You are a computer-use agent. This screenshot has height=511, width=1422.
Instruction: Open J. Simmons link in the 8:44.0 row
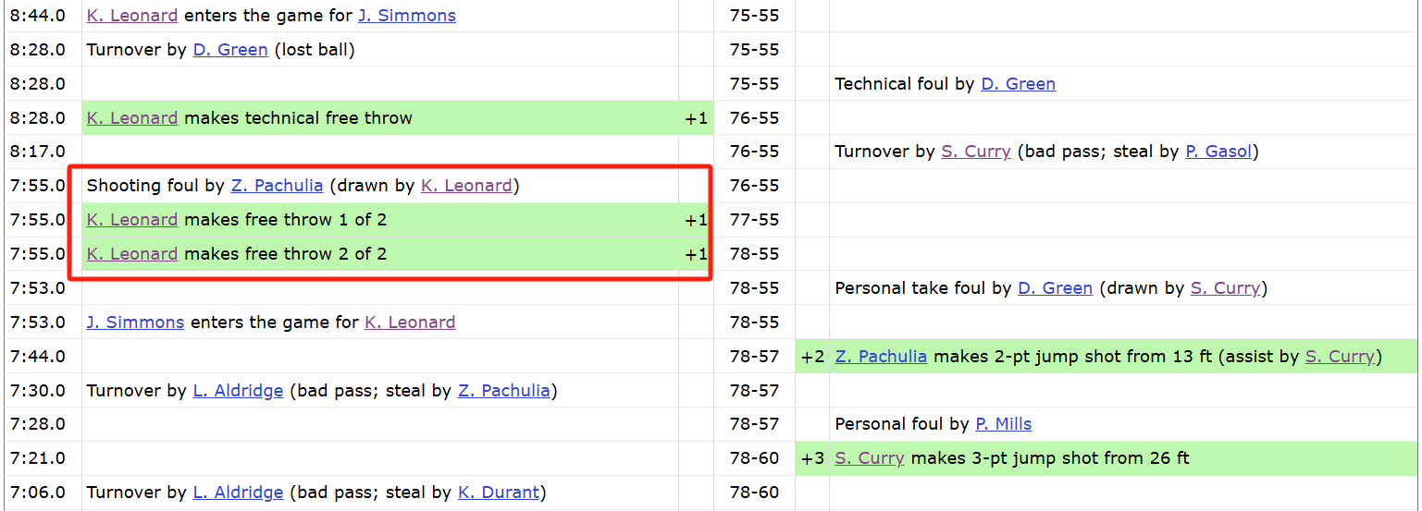click(x=407, y=16)
